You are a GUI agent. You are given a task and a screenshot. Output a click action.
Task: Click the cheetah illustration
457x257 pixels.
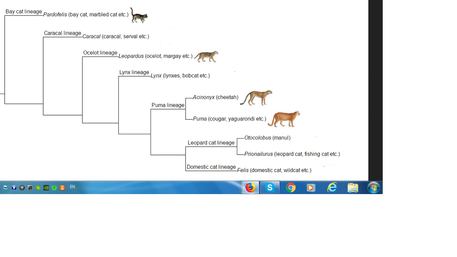tap(256, 98)
